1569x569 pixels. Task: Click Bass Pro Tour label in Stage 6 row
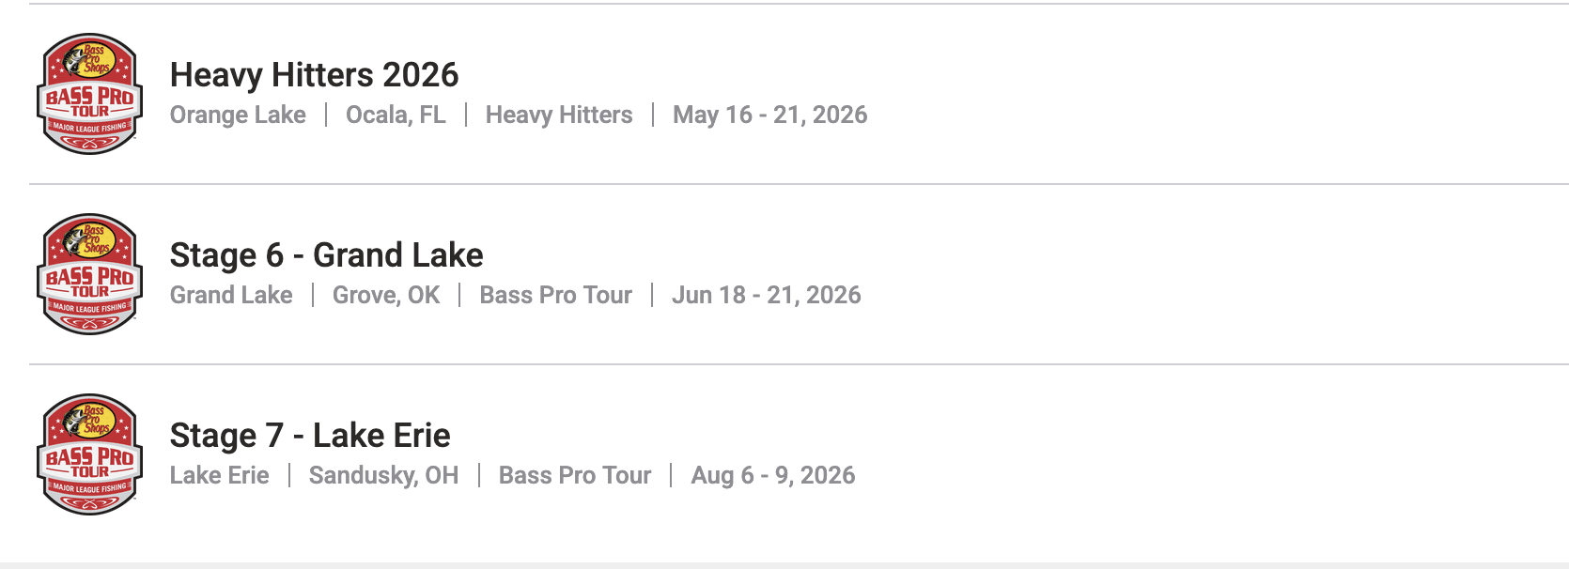click(x=555, y=295)
